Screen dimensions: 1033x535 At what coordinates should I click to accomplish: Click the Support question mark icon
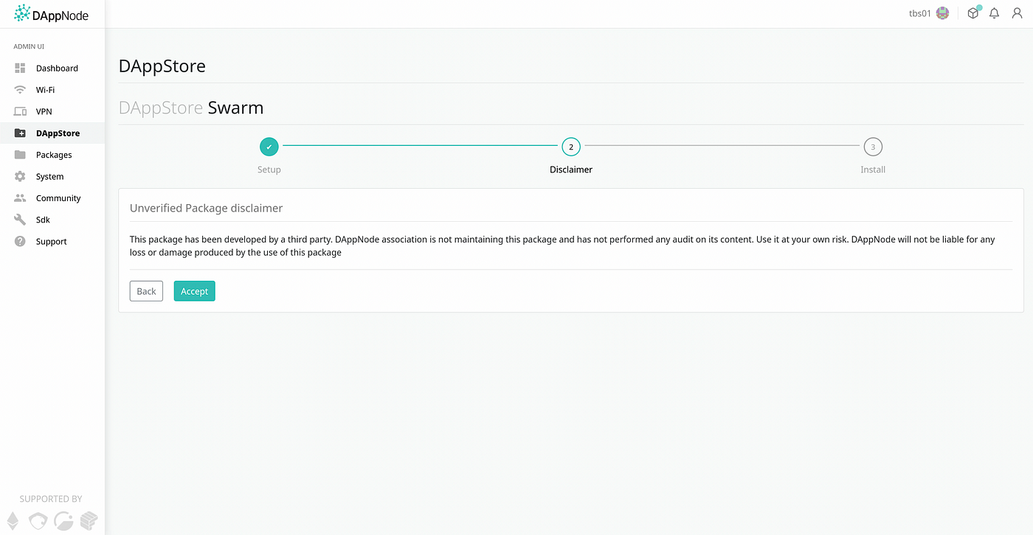coord(20,241)
